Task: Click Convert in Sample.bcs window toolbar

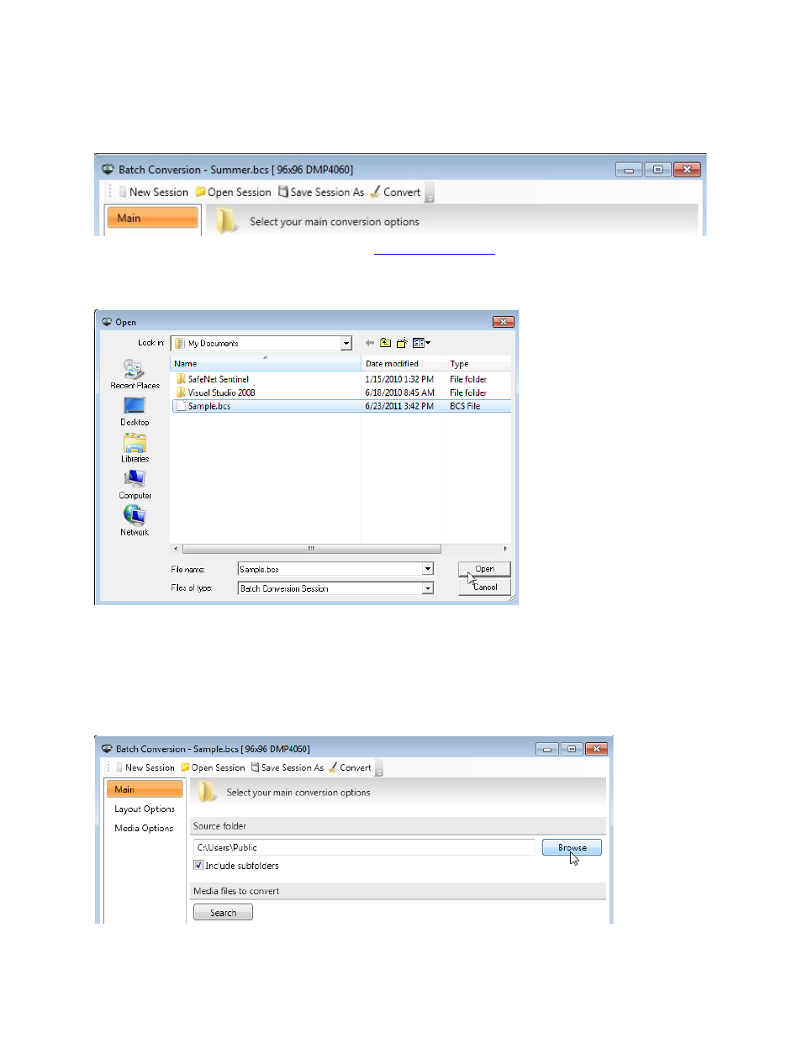Action: coord(350,767)
